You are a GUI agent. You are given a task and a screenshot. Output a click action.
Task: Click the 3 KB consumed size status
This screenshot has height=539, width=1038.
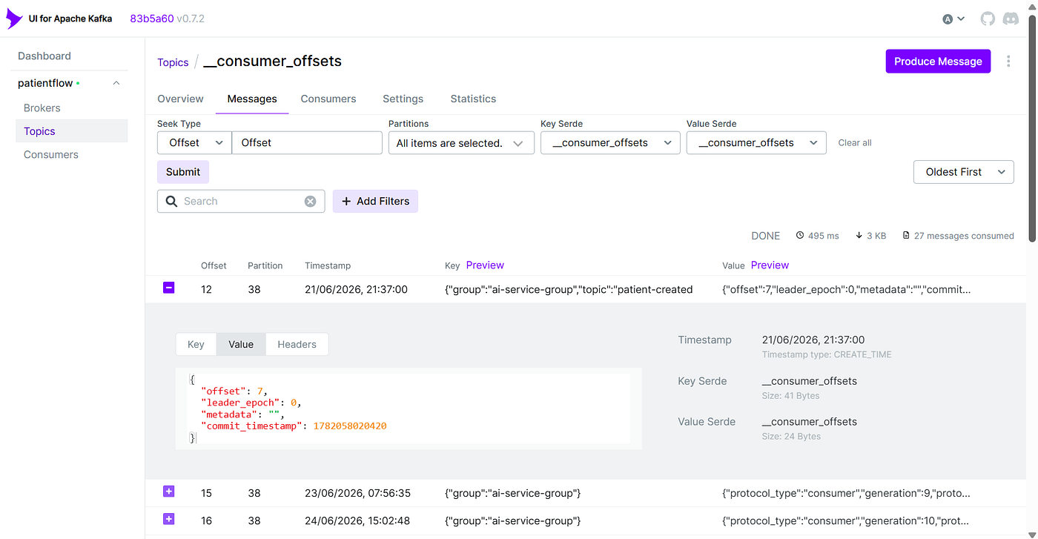tap(870, 236)
